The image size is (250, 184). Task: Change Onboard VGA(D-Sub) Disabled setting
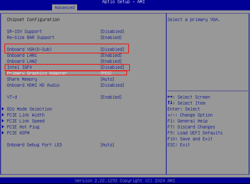pyautogui.click(x=112, y=49)
